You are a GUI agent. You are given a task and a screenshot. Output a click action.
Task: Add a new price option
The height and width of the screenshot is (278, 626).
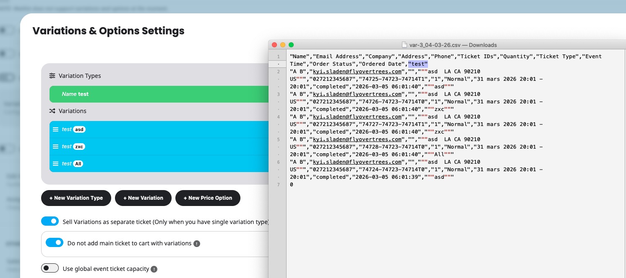pos(208,198)
